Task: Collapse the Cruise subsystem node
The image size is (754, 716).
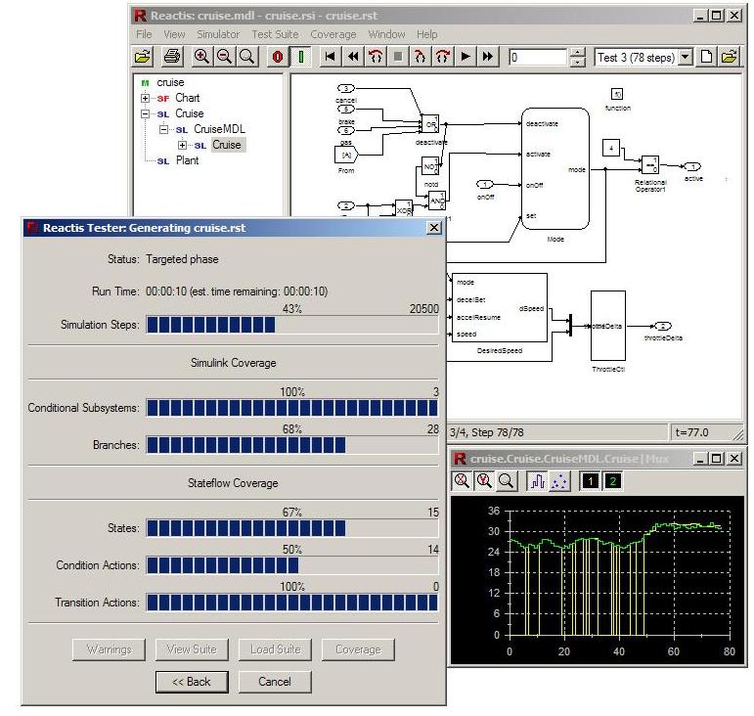Action: (145, 114)
